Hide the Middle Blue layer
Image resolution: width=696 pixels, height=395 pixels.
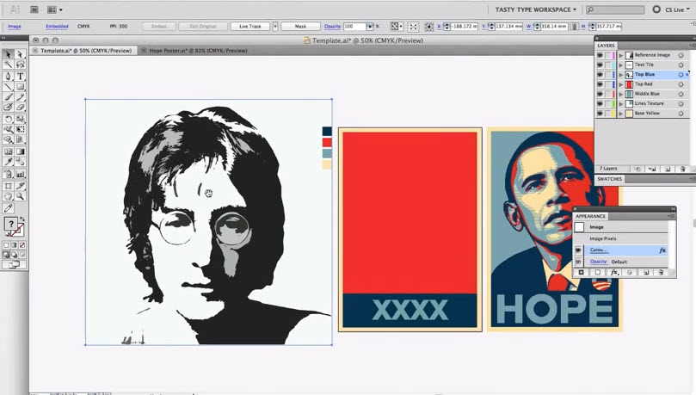pyautogui.click(x=600, y=94)
